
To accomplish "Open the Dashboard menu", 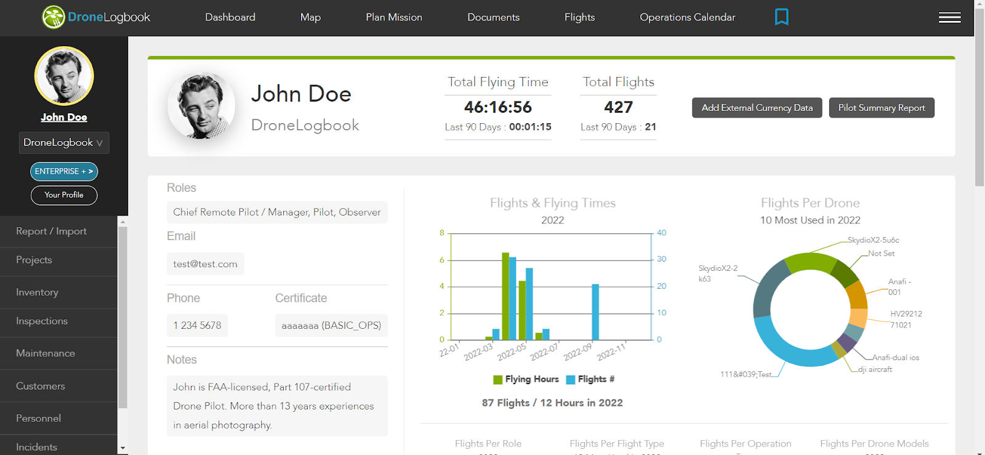I will point(230,17).
